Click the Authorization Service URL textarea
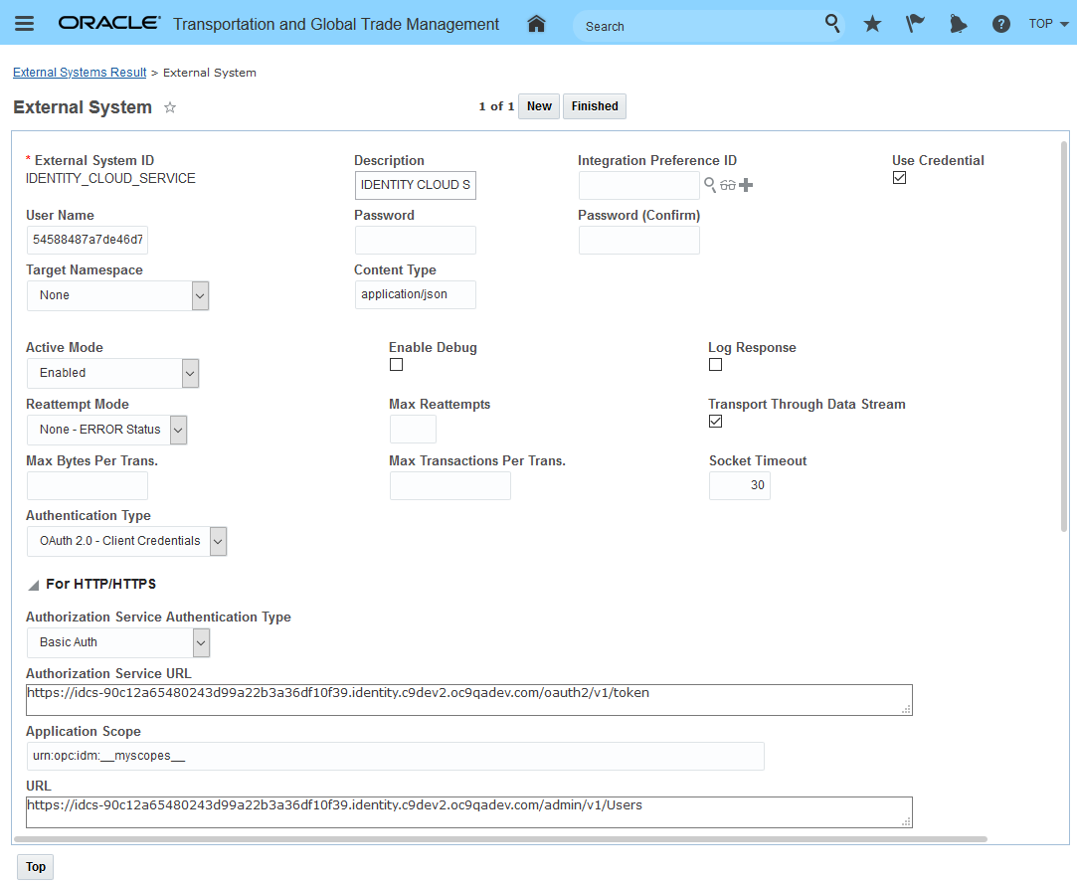1077x884 pixels. click(x=469, y=700)
